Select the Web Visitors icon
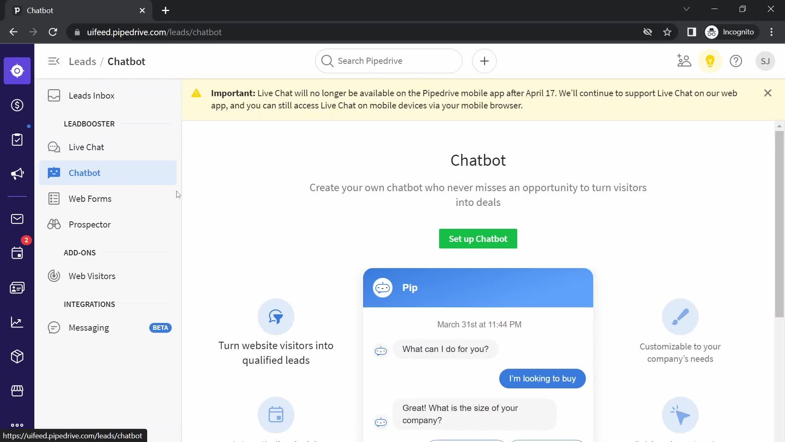Screen dimensions: 785x442 (54, 276)
